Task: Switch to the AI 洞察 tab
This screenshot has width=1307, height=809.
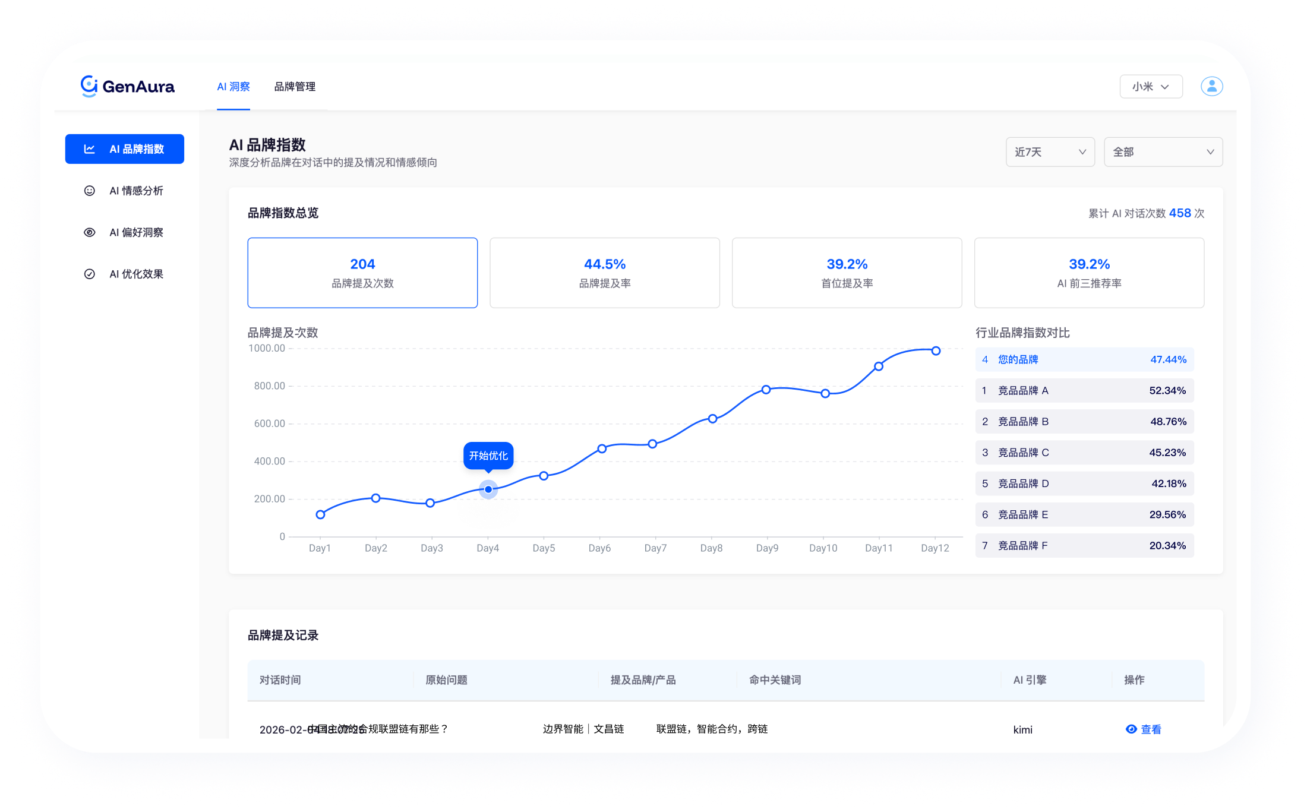Action: tap(233, 87)
